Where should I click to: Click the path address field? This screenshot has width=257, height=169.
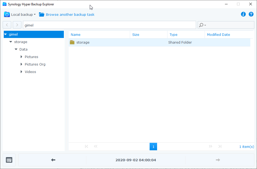click(110, 25)
